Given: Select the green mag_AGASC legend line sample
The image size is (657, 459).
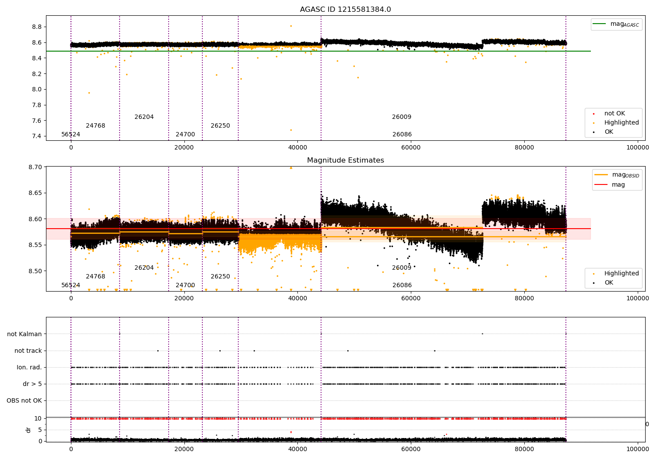Looking at the screenshot, I should click(x=599, y=24).
